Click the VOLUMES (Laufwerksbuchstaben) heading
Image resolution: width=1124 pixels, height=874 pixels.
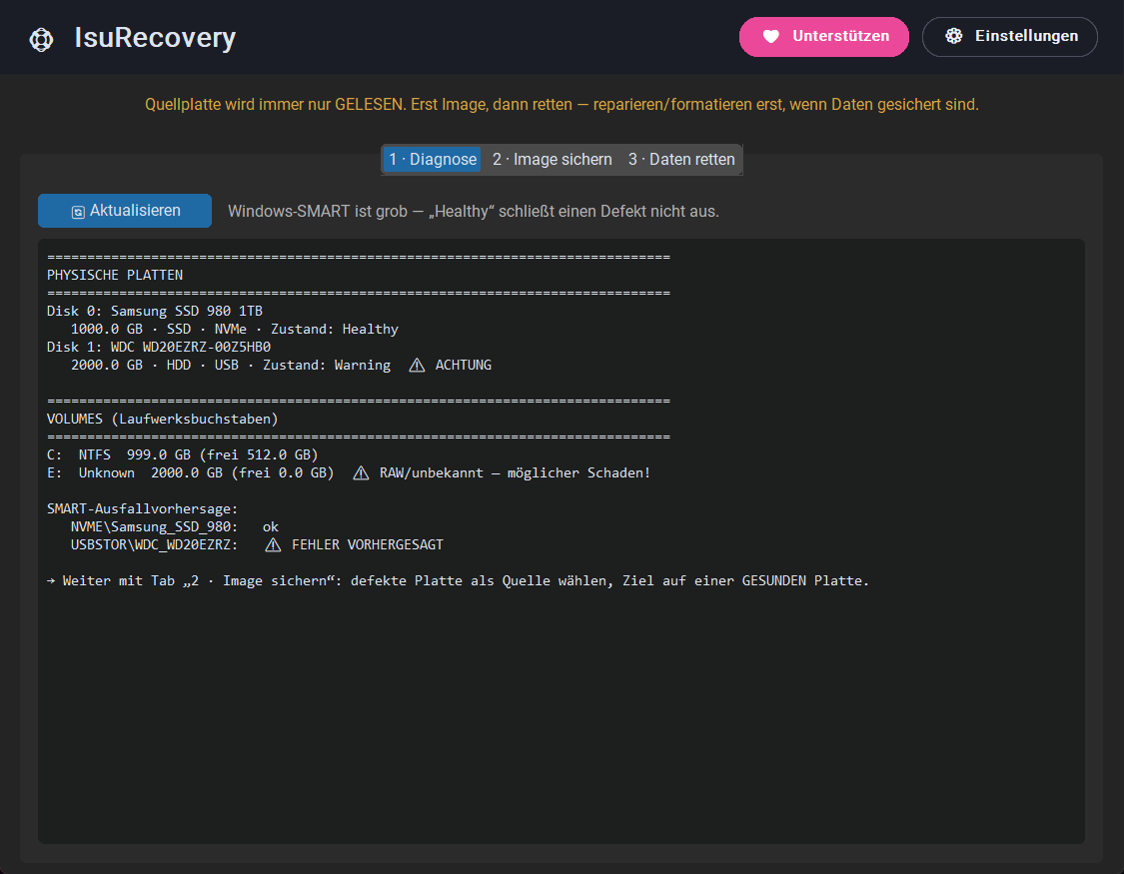click(162, 420)
